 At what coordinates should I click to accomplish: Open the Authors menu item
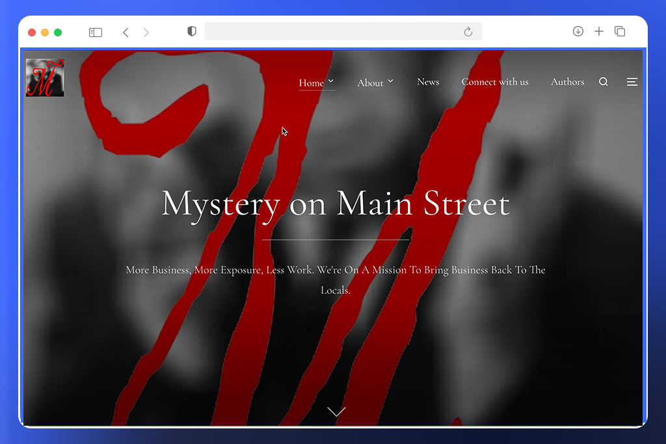click(567, 82)
